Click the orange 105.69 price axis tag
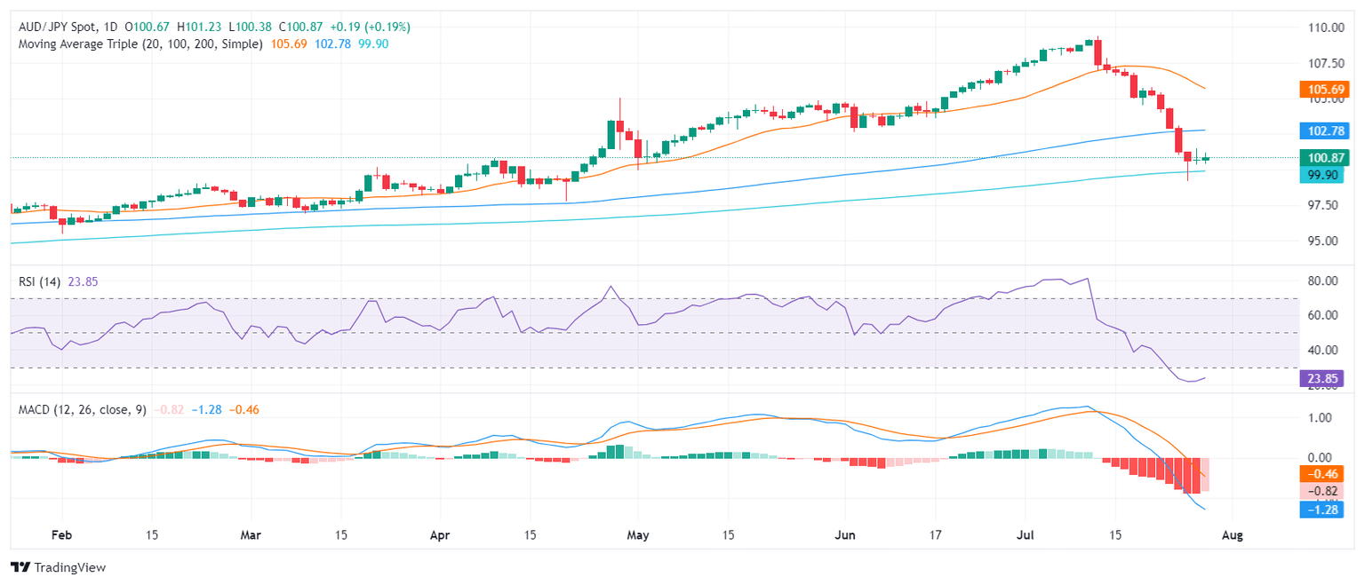Screen dimensions: 1365x585 point(1323,90)
